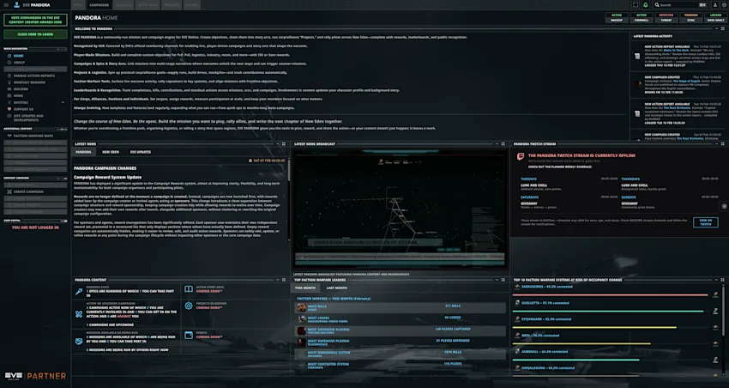The width and height of the screenshot is (729, 388).
Task: Select the Last Month leaders tab
Action: coord(336,288)
